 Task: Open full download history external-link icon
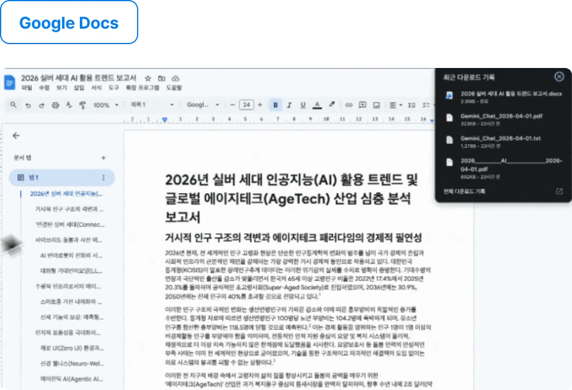(x=559, y=191)
